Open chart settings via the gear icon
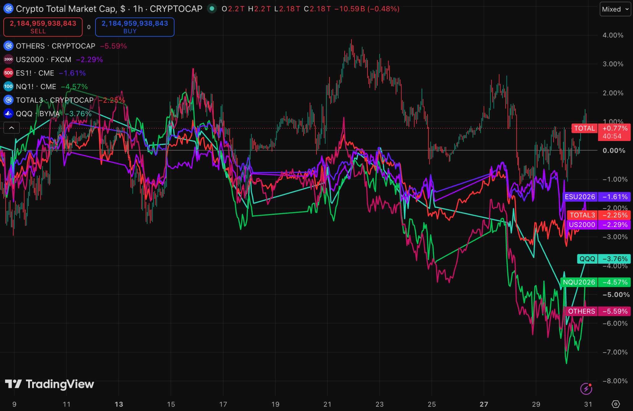633x411 pixels. coord(616,404)
